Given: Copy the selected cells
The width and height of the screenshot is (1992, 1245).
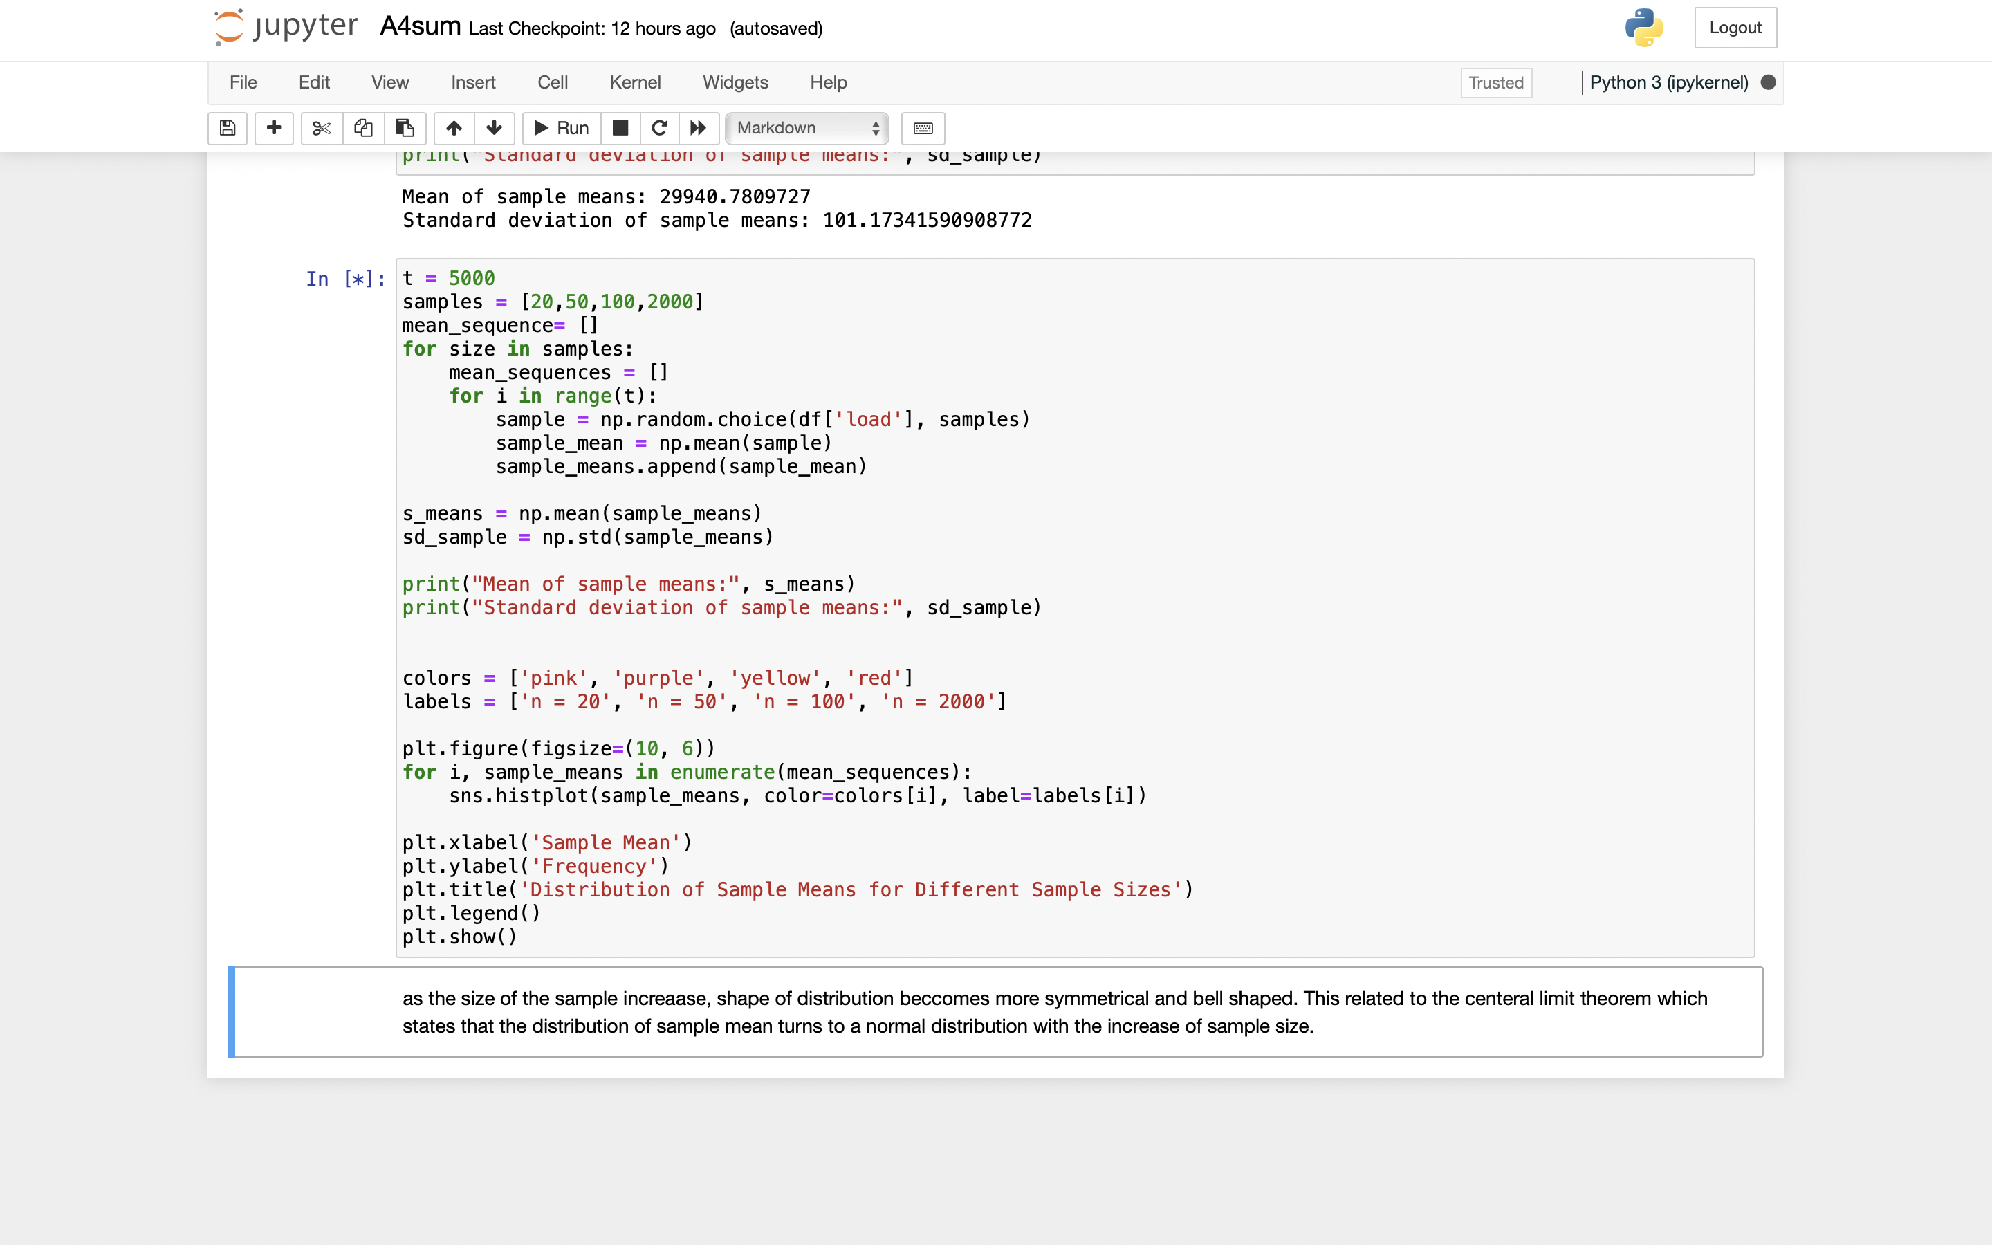Looking at the screenshot, I should click(363, 128).
